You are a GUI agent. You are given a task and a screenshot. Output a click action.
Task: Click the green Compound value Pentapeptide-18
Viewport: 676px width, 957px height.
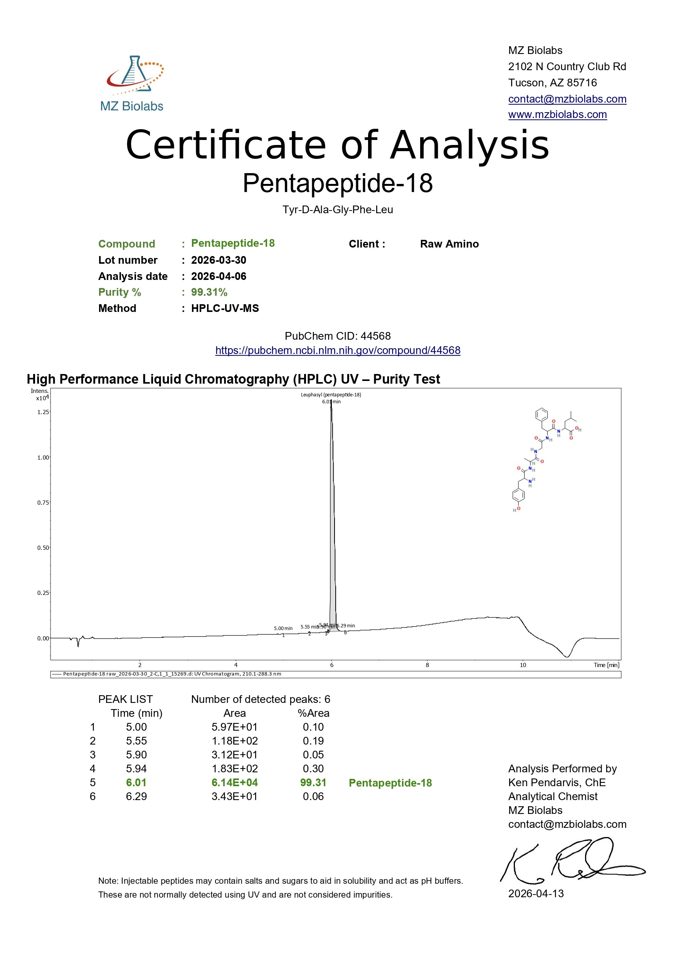coord(233,243)
